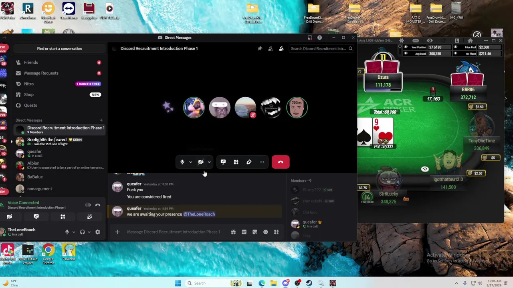Open Quests in Discord sidebar
Viewport: 513px width, 288px height.
tap(59, 106)
